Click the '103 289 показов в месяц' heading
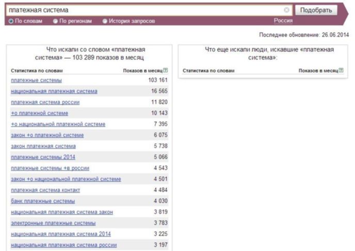 point(108,57)
